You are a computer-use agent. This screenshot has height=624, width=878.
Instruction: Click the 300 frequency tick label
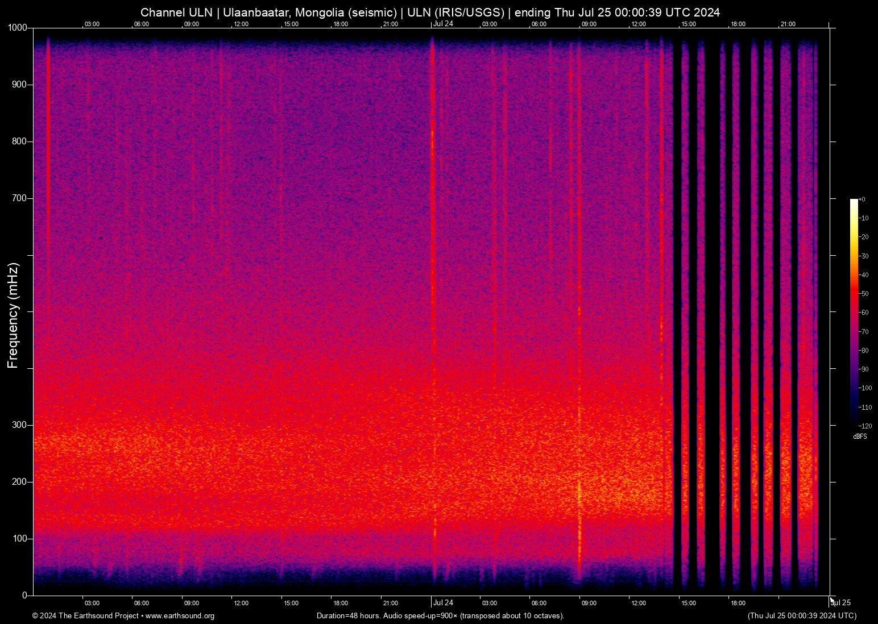(19, 424)
